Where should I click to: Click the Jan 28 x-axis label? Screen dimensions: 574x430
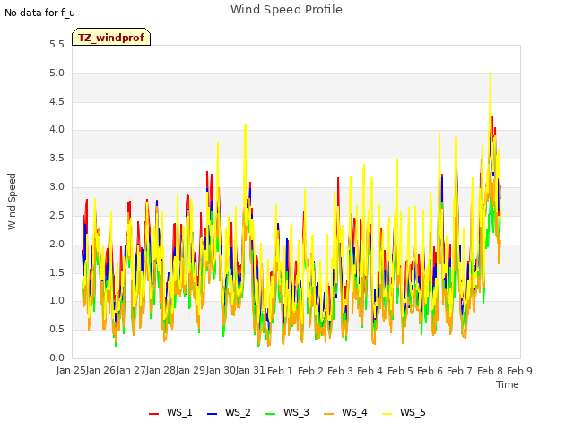pyautogui.click(x=161, y=371)
